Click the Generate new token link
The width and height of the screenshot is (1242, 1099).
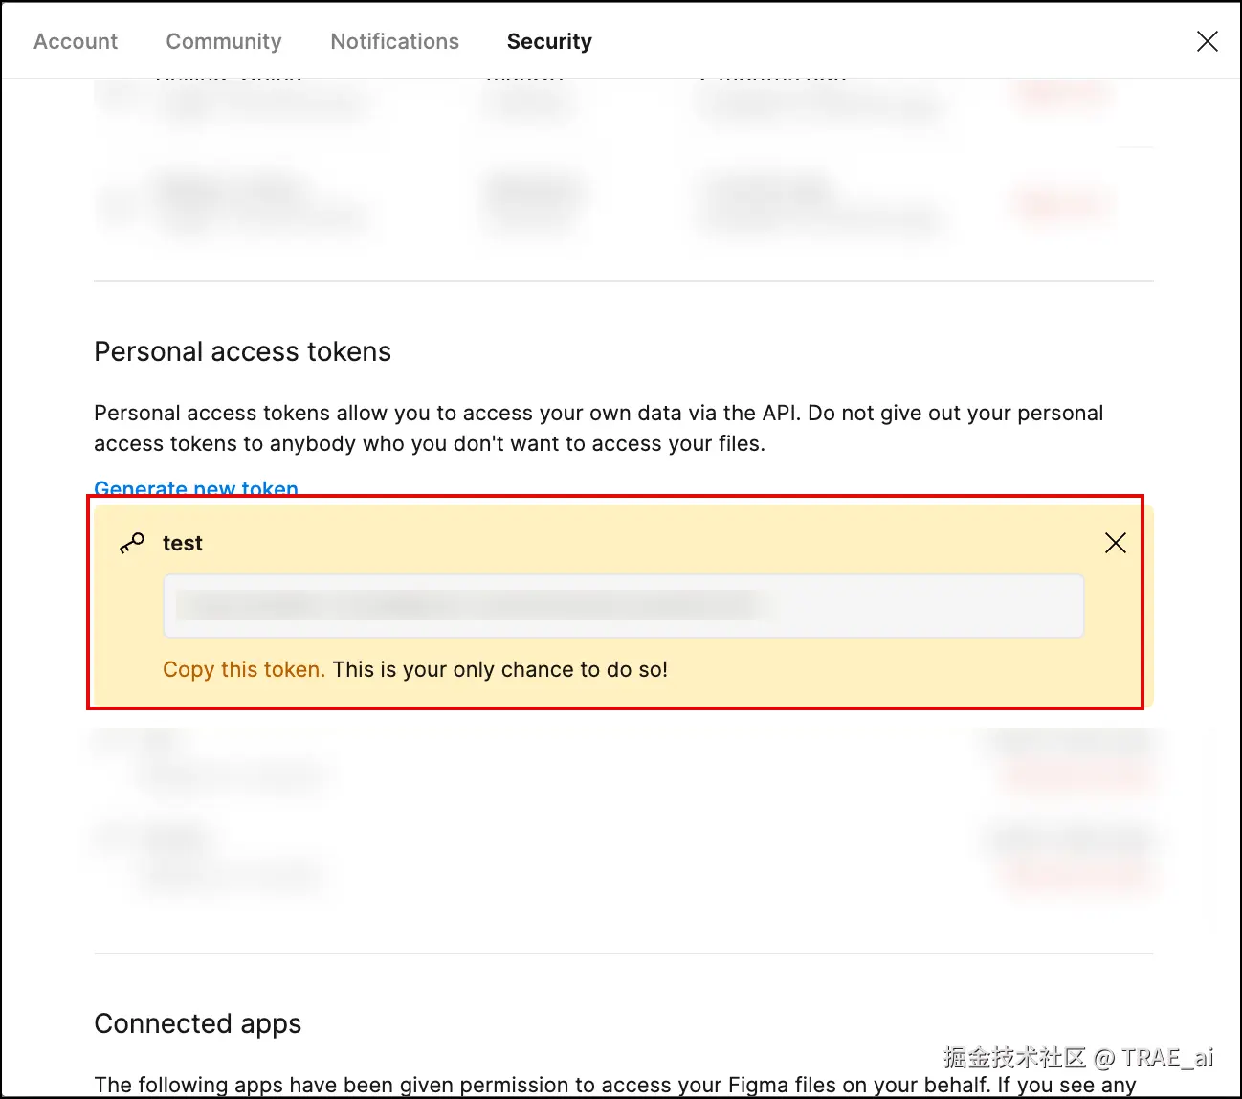tap(196, 488)
